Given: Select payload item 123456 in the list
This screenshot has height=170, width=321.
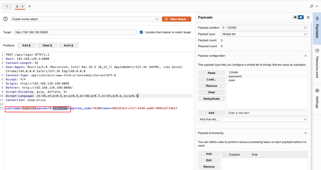Looking at the screenshot, I should pyautogui.click(x=267, y=73).
